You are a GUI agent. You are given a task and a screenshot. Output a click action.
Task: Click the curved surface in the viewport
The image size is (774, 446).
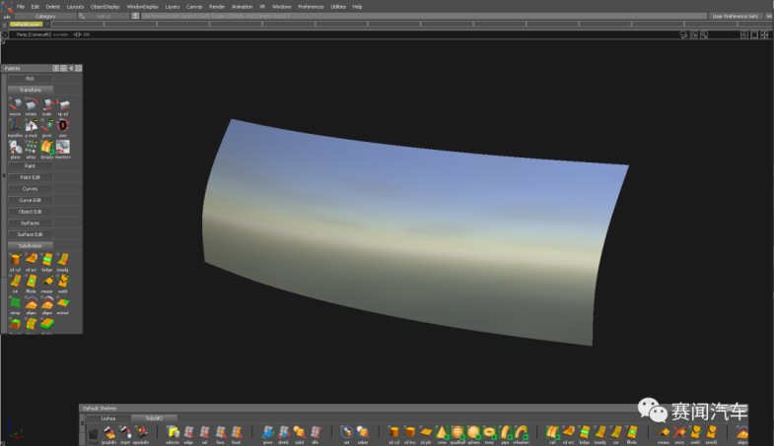click(414, 226)
